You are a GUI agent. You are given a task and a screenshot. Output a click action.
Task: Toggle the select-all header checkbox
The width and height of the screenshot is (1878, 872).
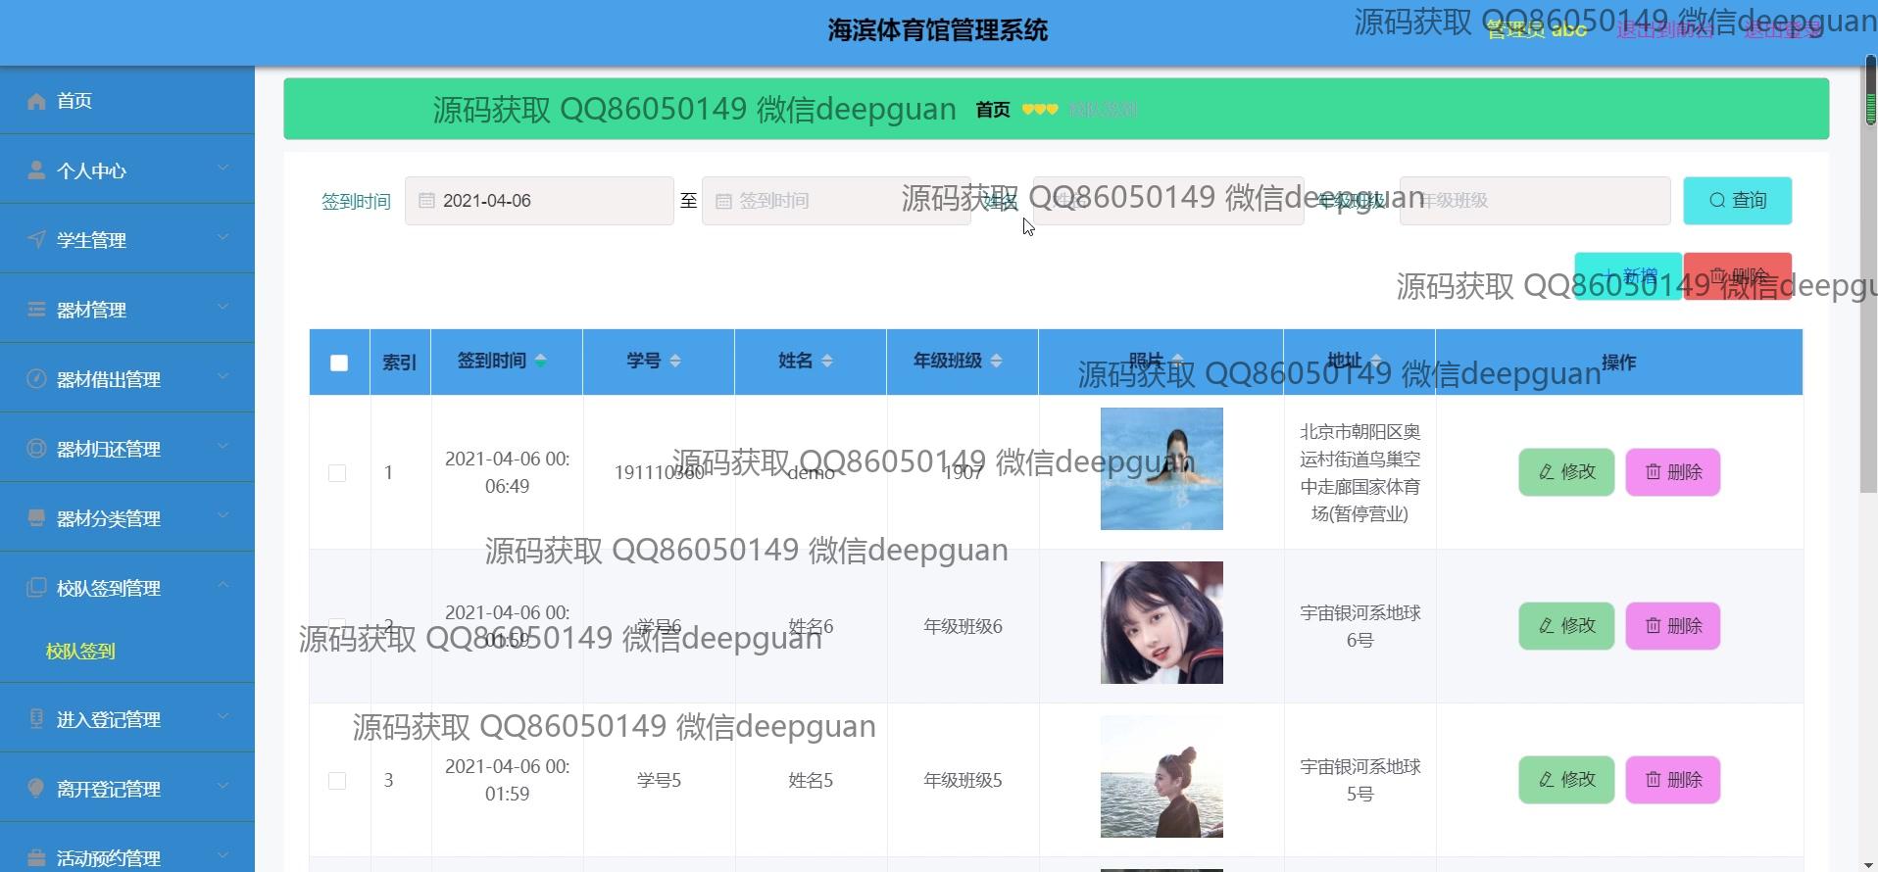(339, 363)
